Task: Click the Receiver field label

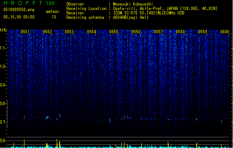Action: click(x=75, y=13)
